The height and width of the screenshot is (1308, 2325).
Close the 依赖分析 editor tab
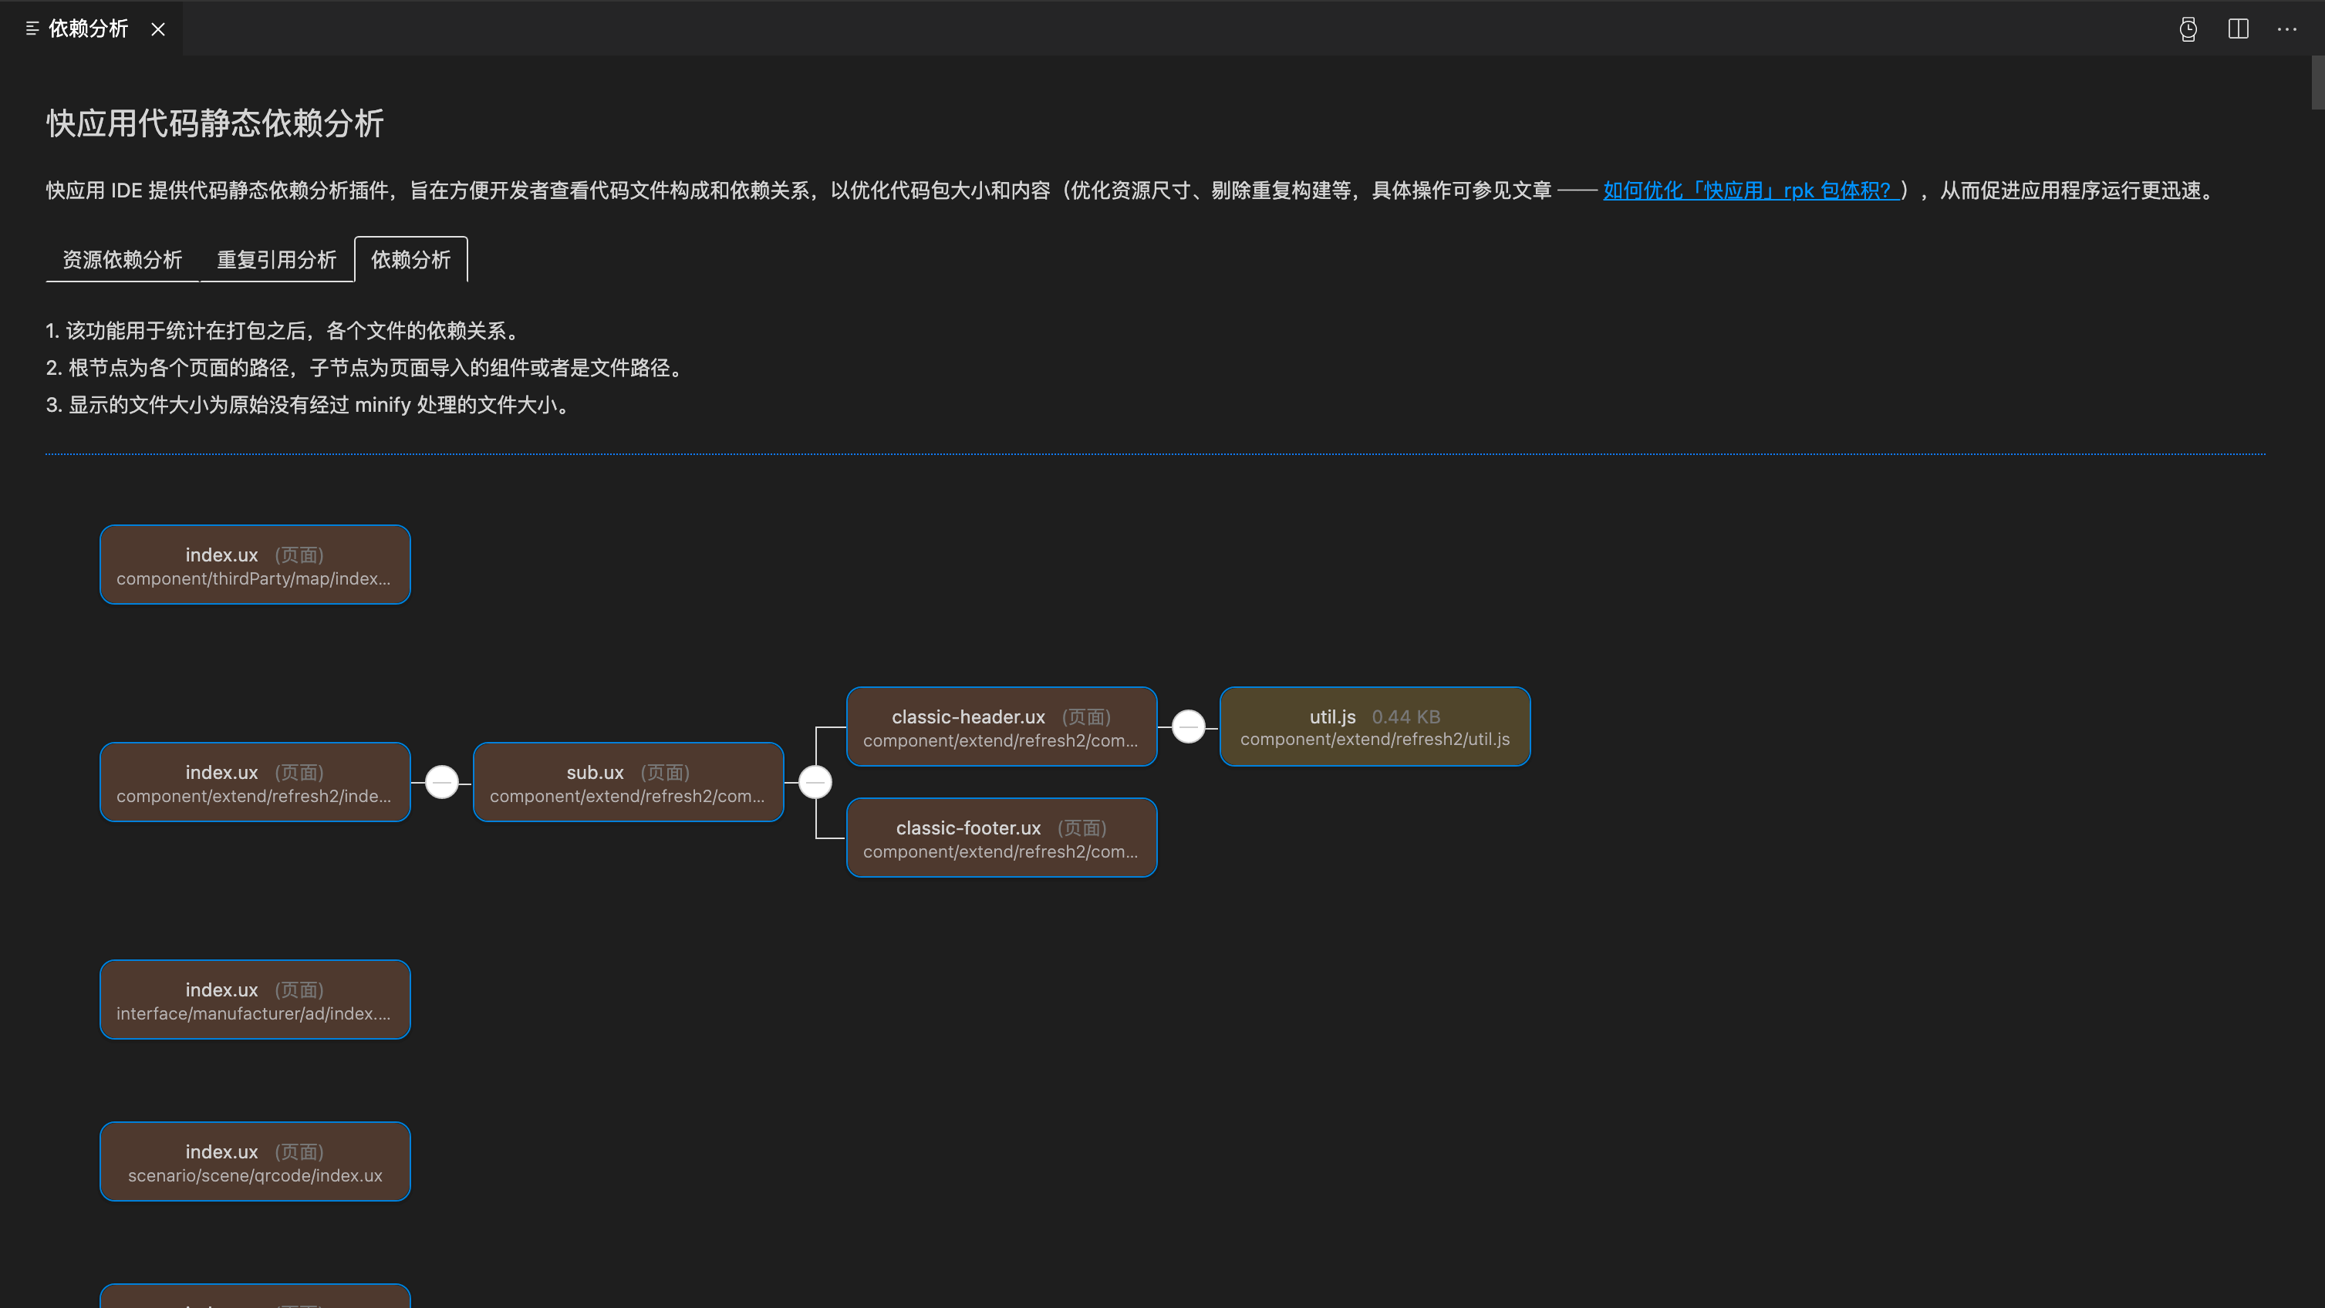158,29
